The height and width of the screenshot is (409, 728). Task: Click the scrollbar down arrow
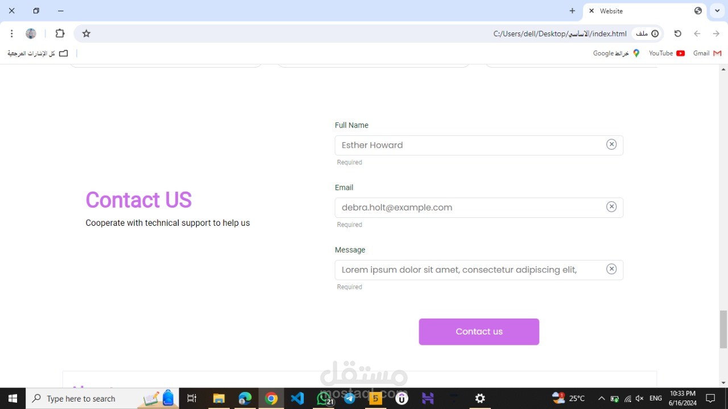(x=723, y=382)
